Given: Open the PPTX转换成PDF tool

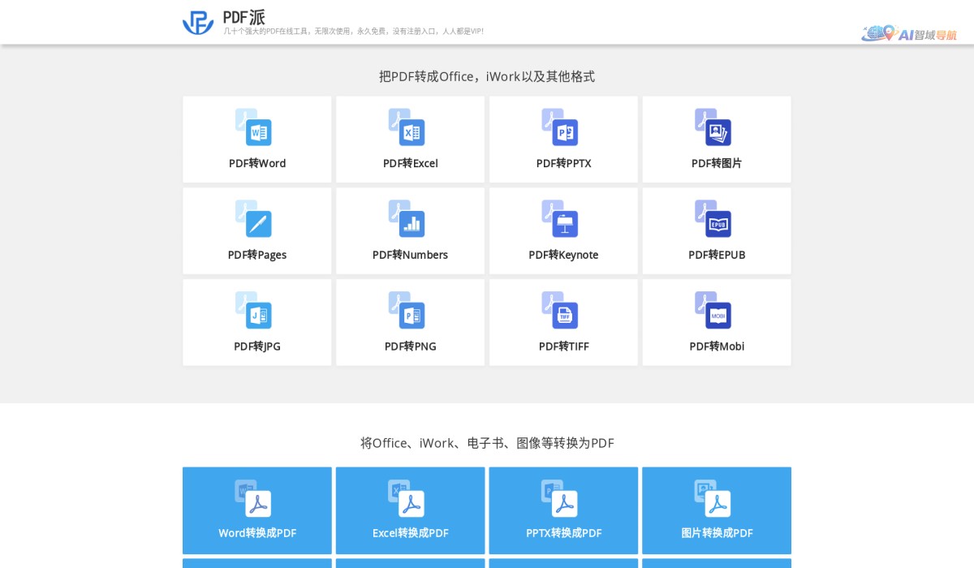Looking at the screenshot, I should coord(563,510).
